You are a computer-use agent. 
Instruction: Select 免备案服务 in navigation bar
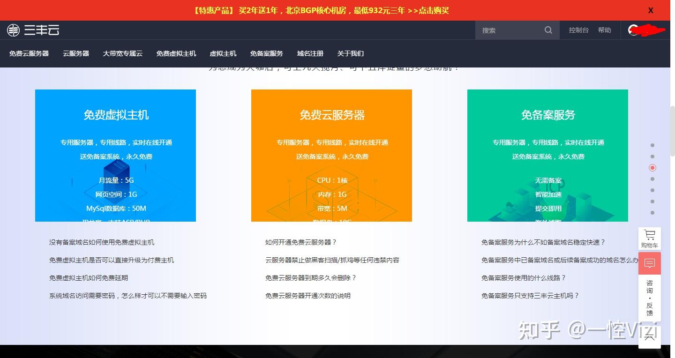click(267, 53)
